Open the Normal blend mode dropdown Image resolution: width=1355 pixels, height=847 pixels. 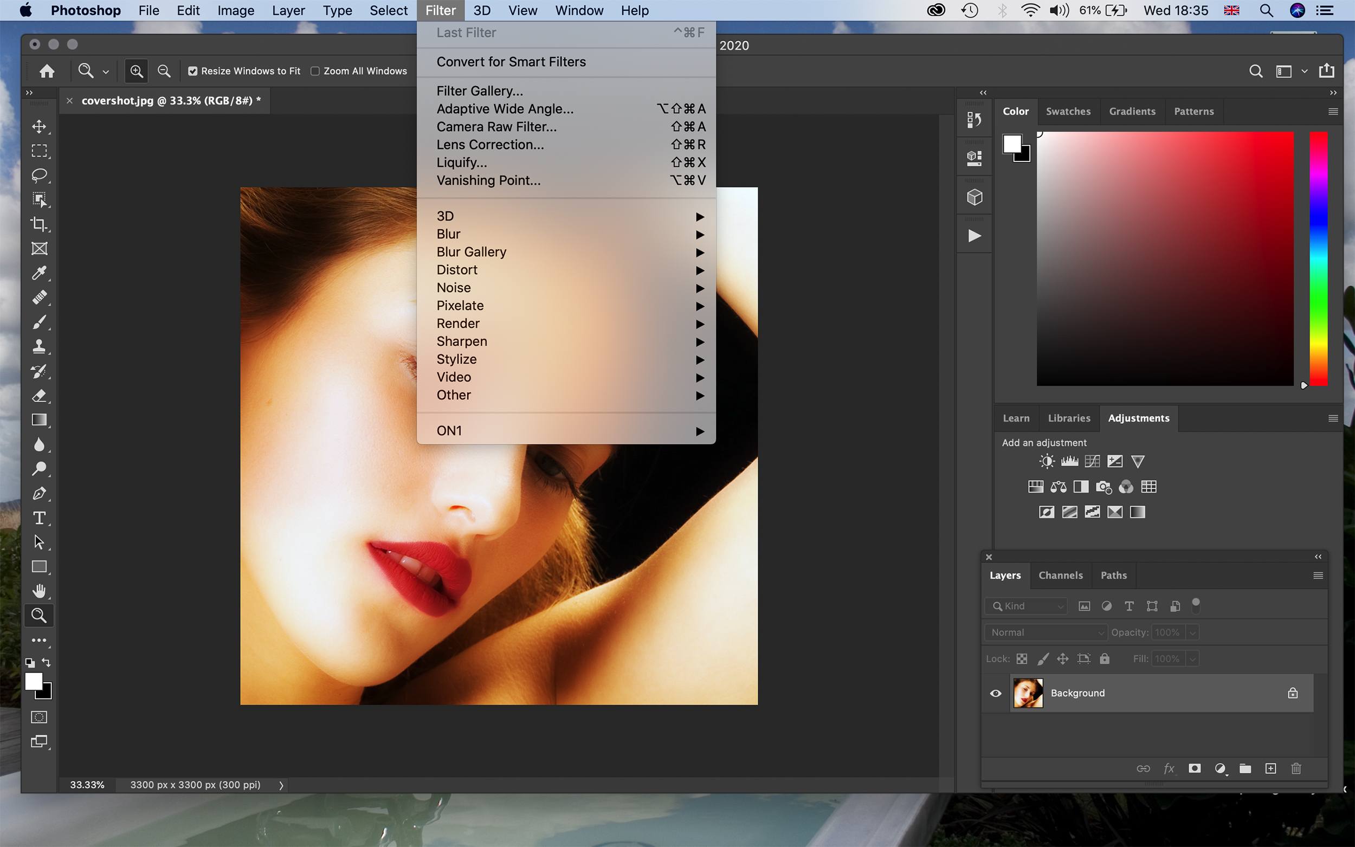tap(1045, 632)
